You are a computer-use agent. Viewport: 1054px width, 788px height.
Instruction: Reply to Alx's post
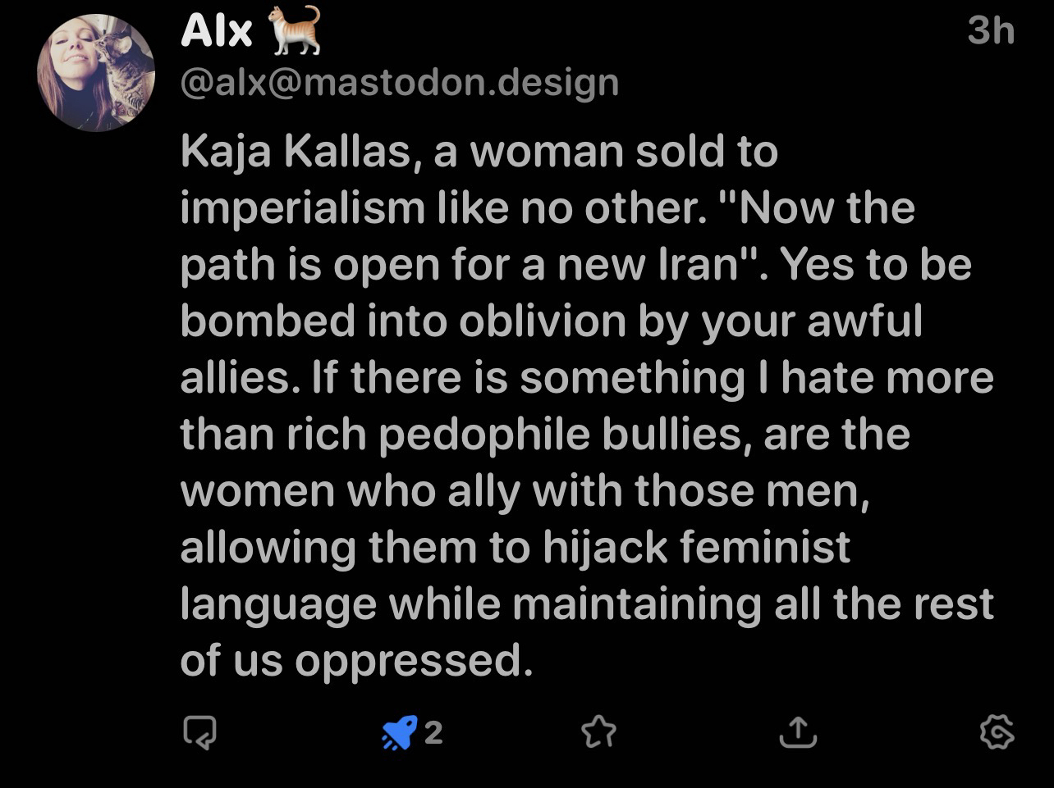coord(200,731)
